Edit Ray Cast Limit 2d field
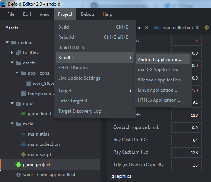This screenshot has width=211, height=182. point(186,140)
